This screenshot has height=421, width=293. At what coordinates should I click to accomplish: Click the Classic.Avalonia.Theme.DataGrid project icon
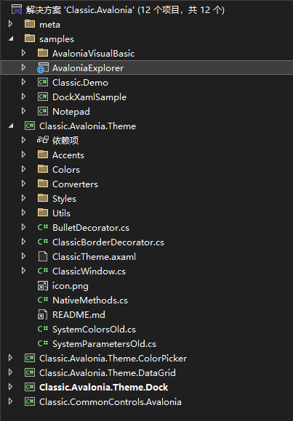click(x=30, y=372)
